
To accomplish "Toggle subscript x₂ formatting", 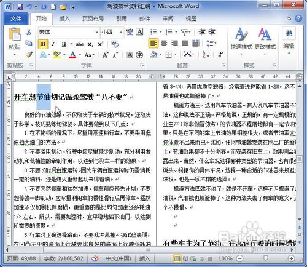I will coord(90,44).
